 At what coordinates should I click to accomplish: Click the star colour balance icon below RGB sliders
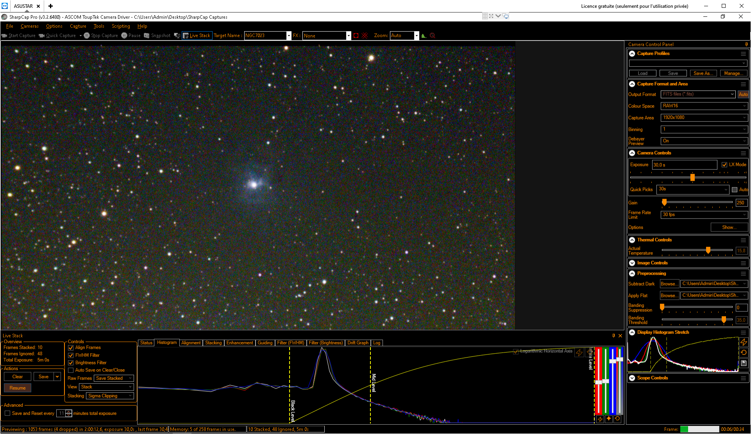pyautogui.click(x=609, y=419)
